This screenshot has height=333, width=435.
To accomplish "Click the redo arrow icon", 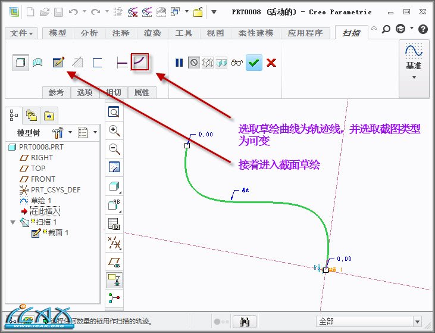I will [x=96, y=12].
